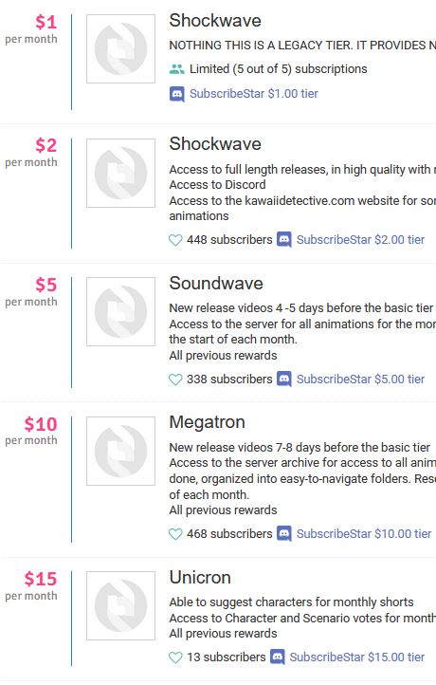Click the Discord icon beside the $15.00 tier

[277, 657]
